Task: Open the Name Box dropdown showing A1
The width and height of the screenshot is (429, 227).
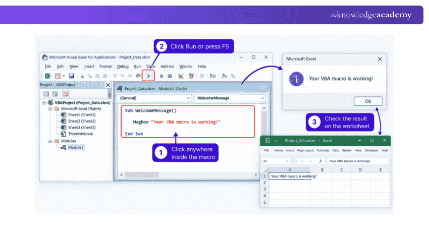Action: 287,161
